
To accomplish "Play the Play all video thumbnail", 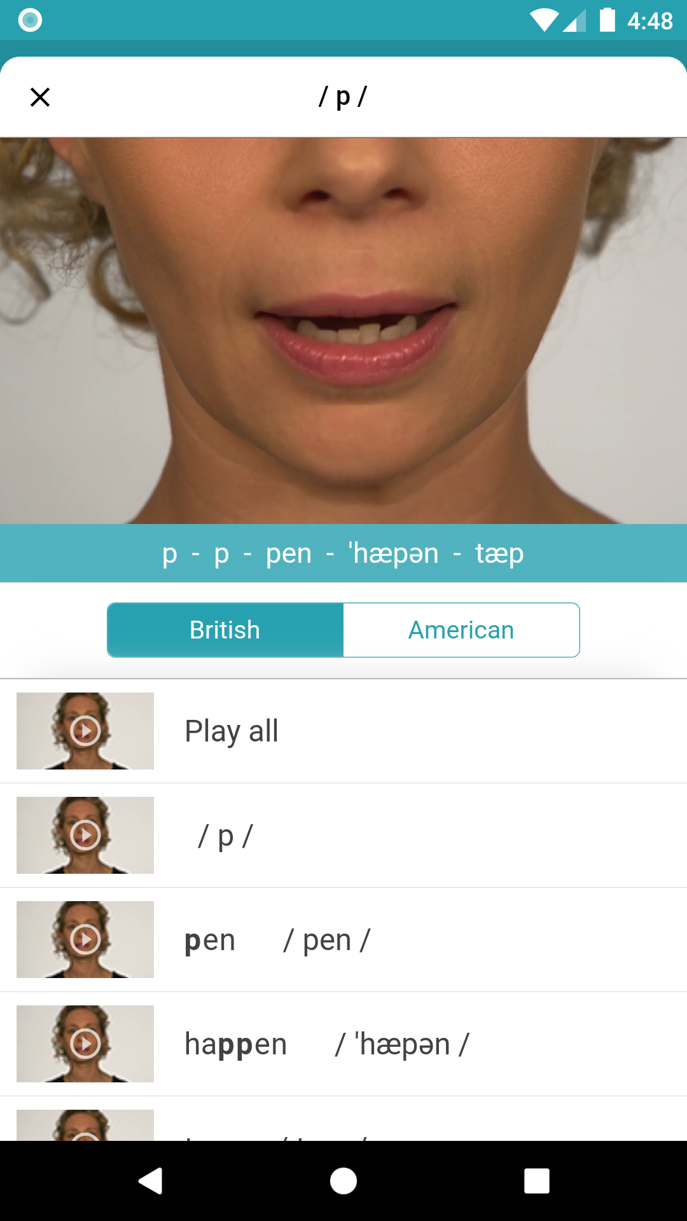I will 85,731.
